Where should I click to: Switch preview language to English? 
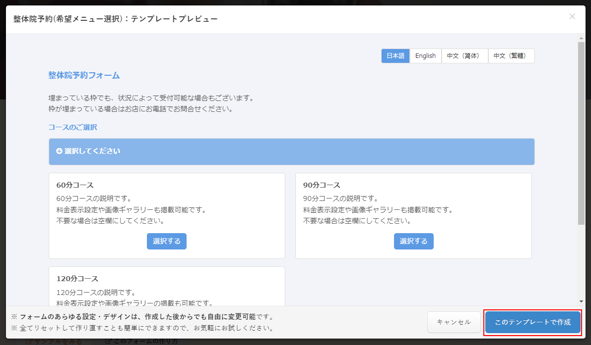425,56
